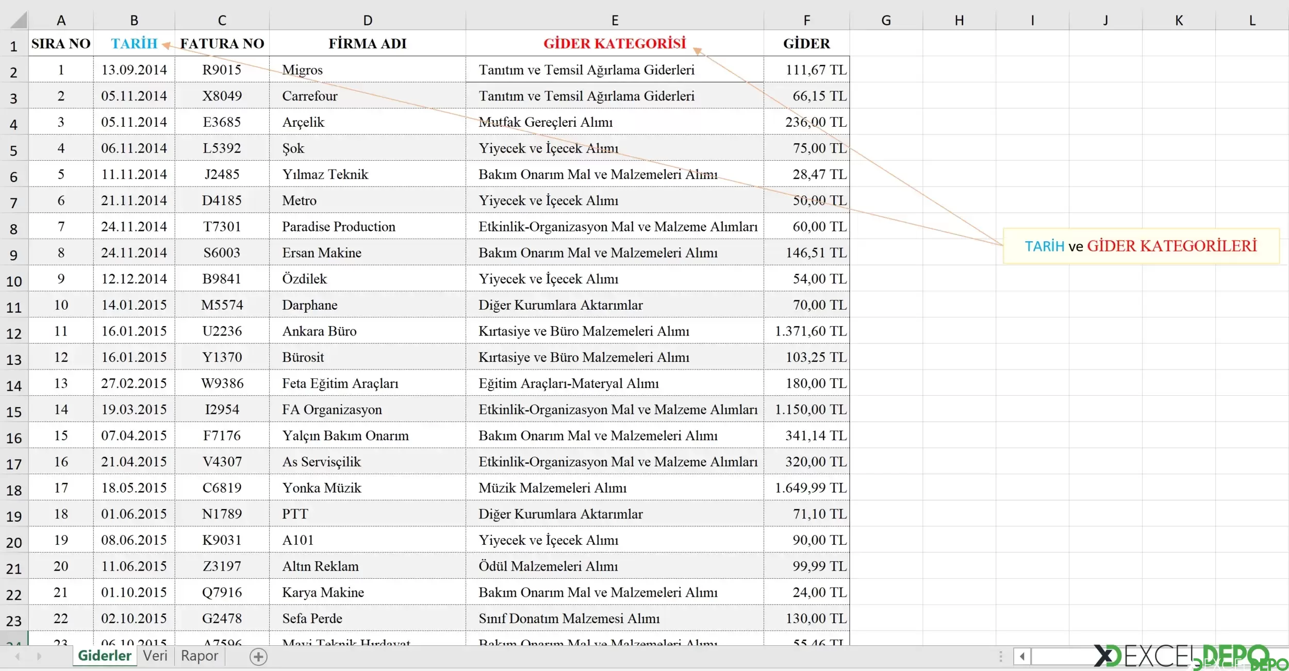Click the Ersan Makine cell
This screenshot has height=671, width=1289.
click(x=368, y=253)
